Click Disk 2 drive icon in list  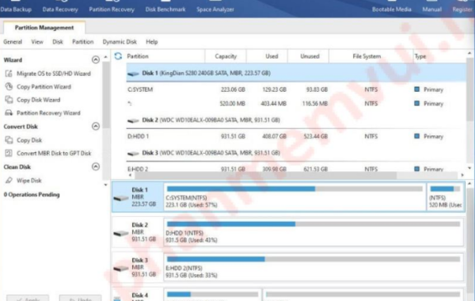pyautogui.click(x=133, y=120)
